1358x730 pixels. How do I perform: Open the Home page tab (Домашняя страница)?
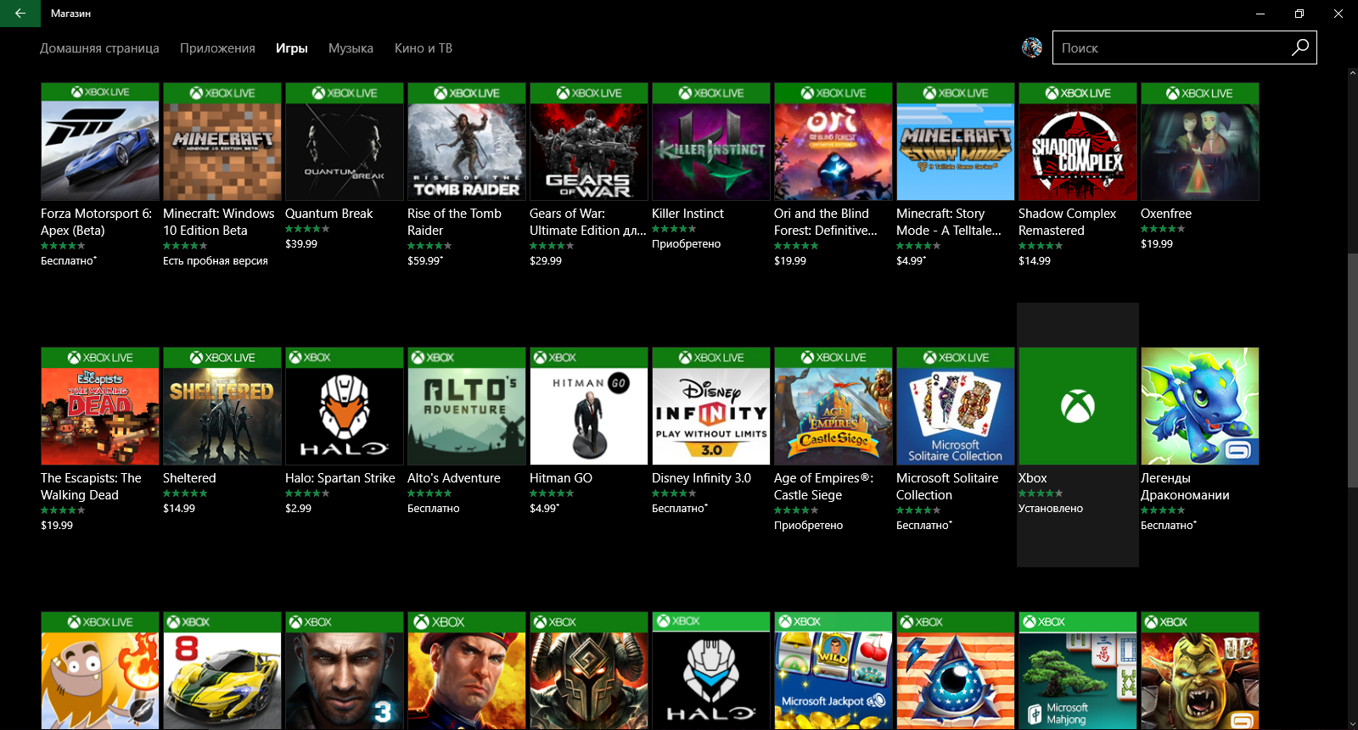[x=99, y=48]
